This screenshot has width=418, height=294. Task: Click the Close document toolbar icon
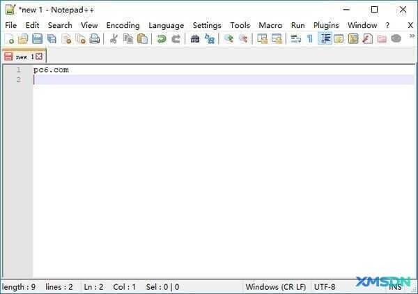[x=66, y=39]
